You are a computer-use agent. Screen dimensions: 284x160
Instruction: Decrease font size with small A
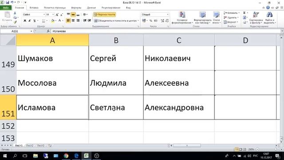click(62, 15)
